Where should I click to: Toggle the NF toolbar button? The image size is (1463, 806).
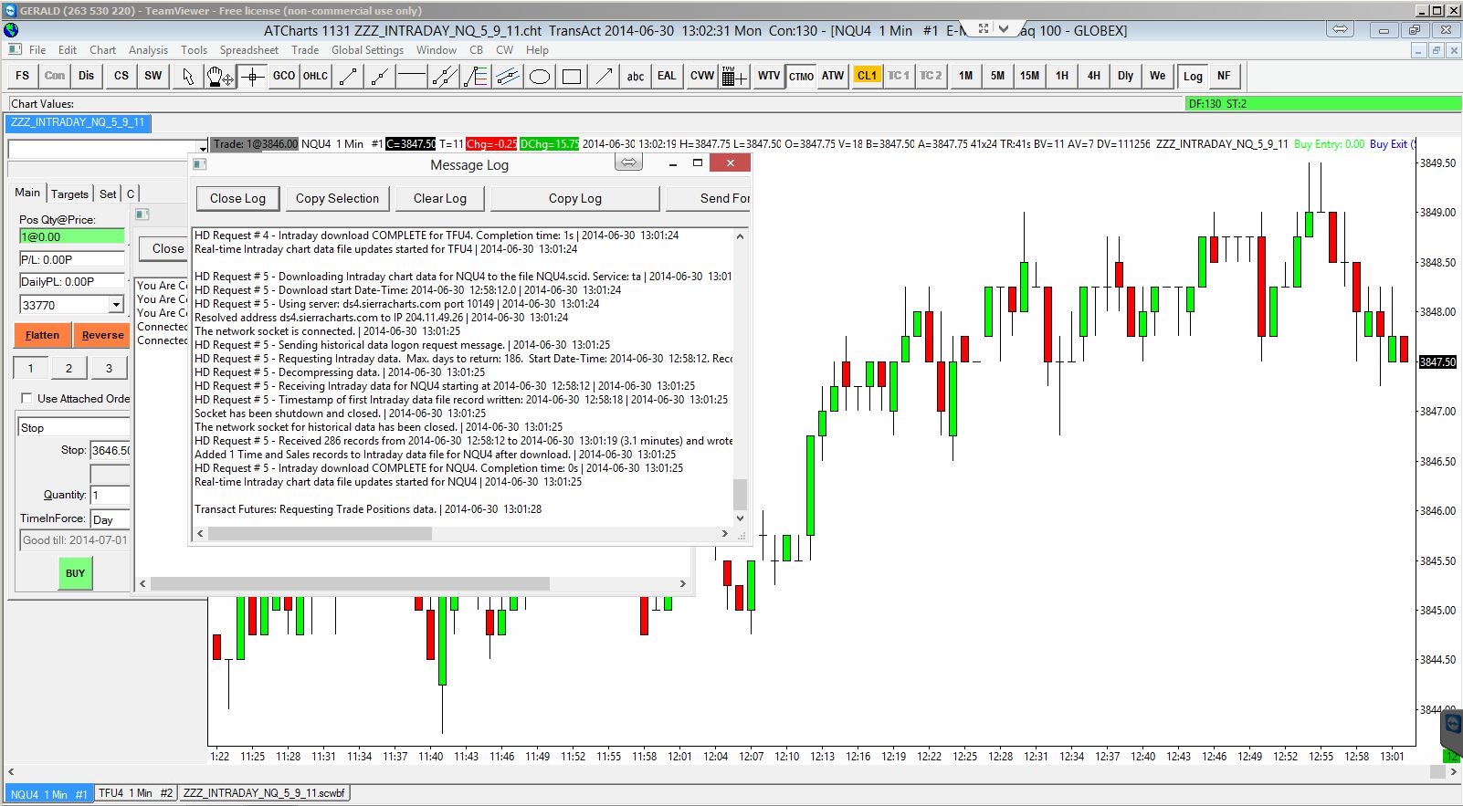coord(1225,76)
